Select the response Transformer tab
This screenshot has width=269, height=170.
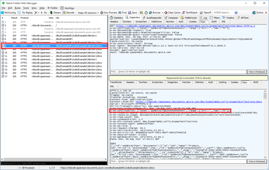point(116,82)
